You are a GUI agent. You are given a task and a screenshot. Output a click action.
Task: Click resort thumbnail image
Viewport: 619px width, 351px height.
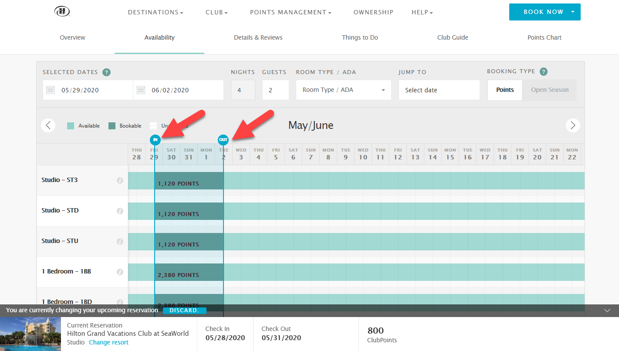pos(30,334)
